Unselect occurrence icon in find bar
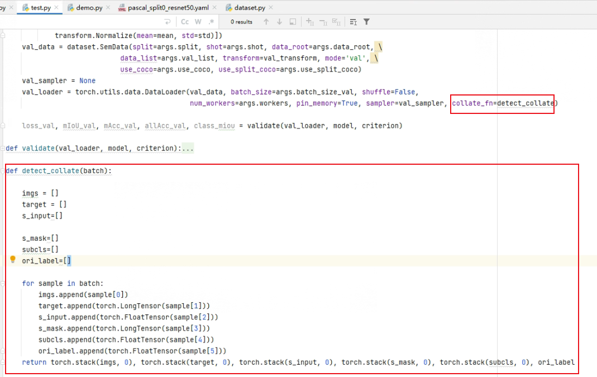This screenshot has height=377, width=597. tap(323, 22)
